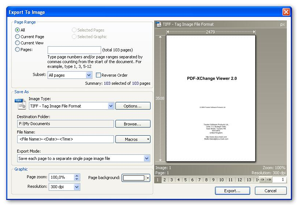Open the Macros dropdown button
The height and width of the screenshot is (208, 300).
[x=133, y=139]
